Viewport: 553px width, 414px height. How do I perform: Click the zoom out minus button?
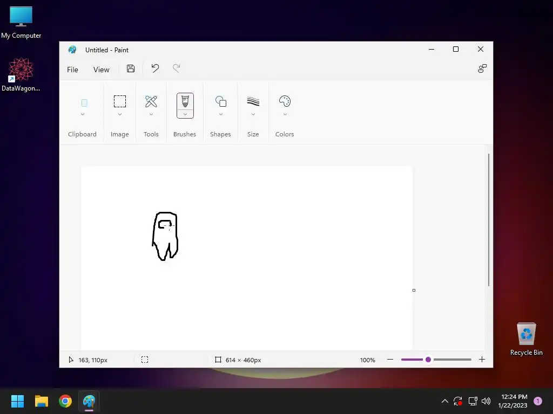click(390, 360)
